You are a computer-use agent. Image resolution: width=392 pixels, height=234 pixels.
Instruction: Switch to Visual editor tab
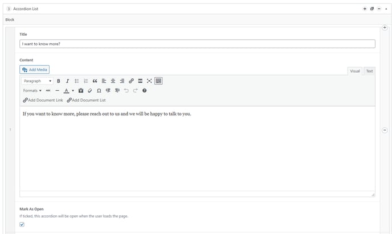pos(355,71)
